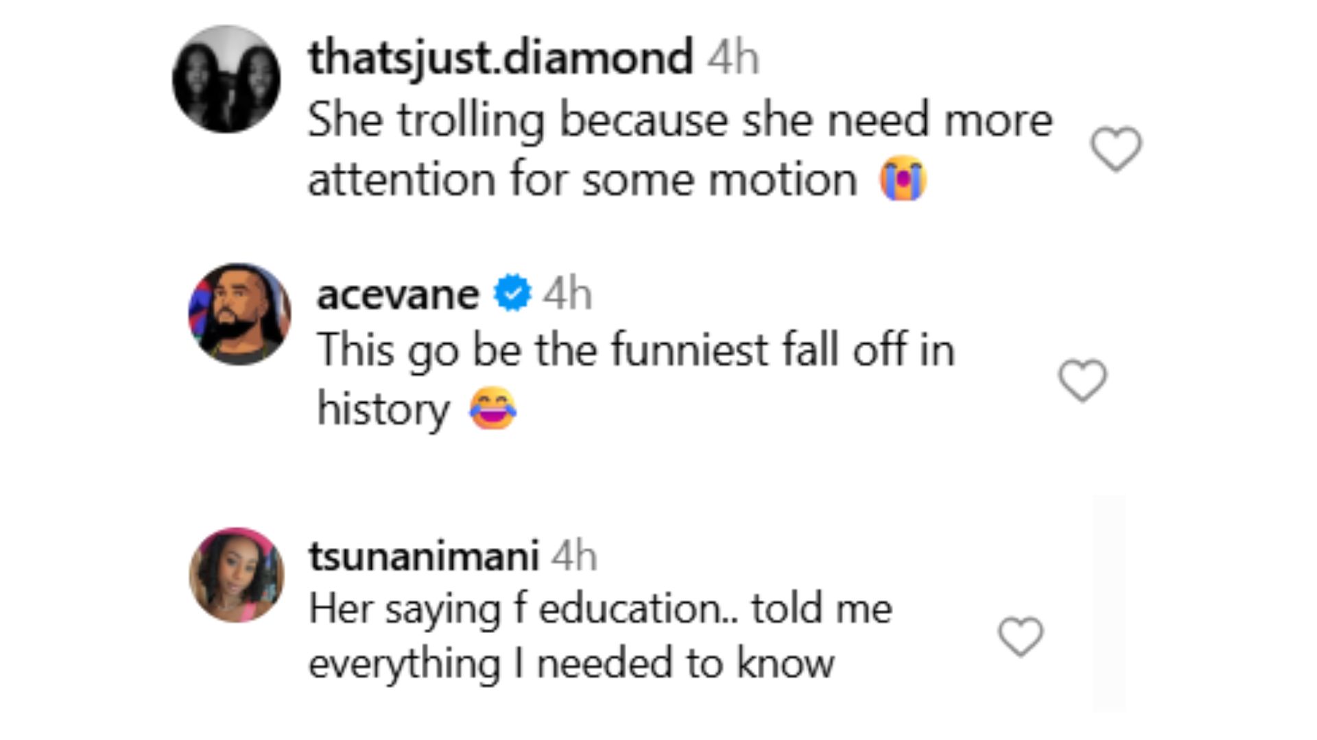Click acevane's blue verified badge
1317x740 pixels.
[512, 293]
